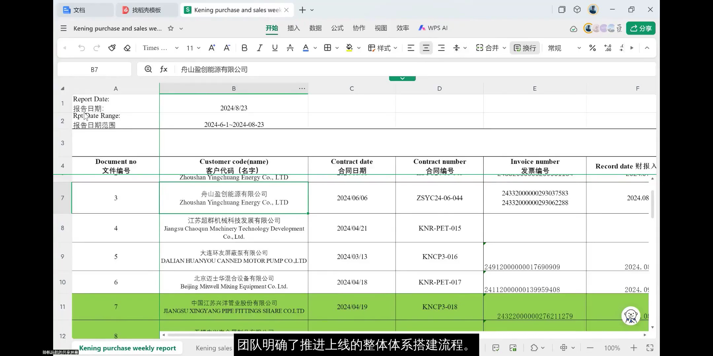
Task: Open 分享 to share the workbook
Action: pos(640,28)
